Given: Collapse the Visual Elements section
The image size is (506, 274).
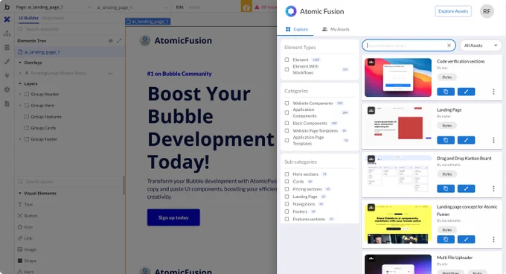Looking at the screenshot, I should coord(20,194).
